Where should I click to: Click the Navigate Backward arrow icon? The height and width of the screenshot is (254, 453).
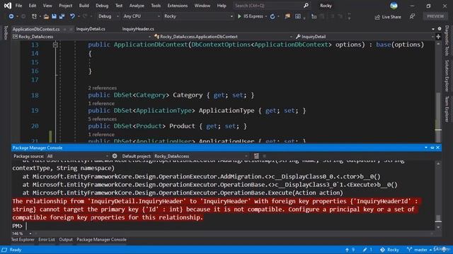(11, 16)
